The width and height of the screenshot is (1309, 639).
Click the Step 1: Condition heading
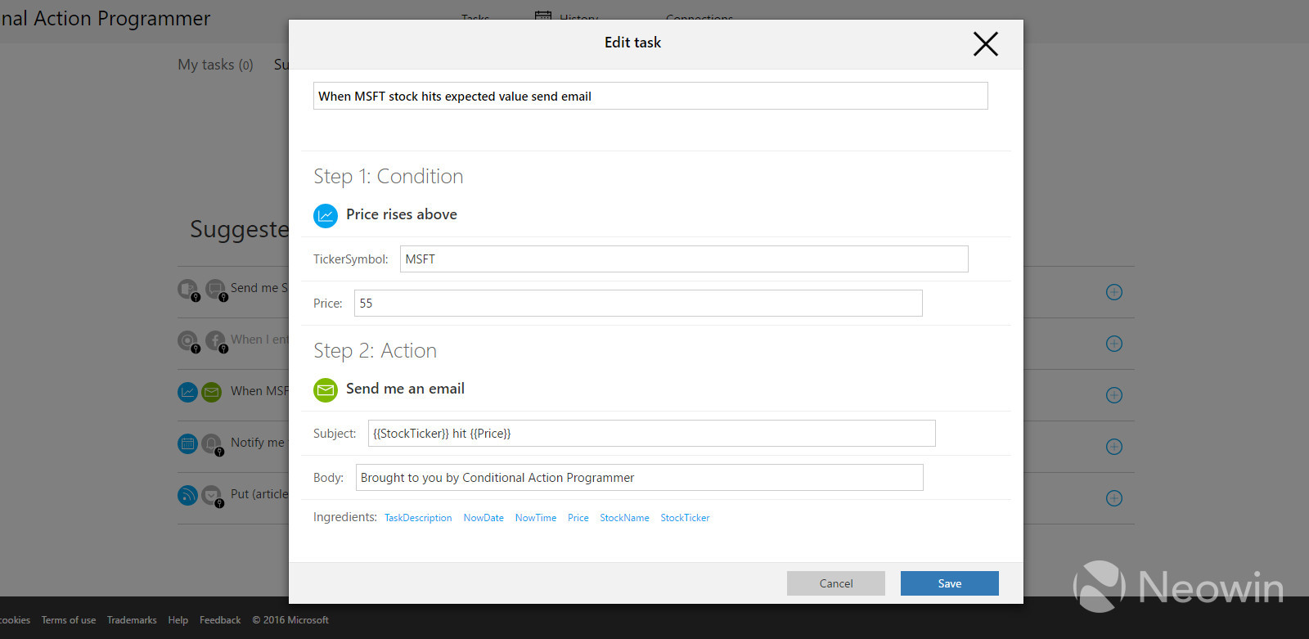click(389, 177)
